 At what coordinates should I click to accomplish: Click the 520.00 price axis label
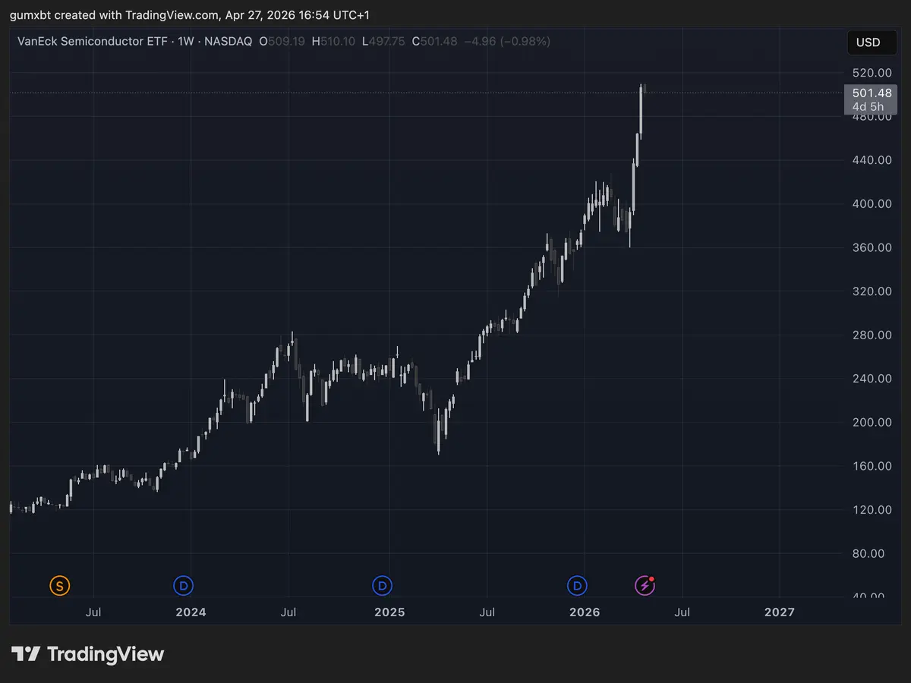point(872,73)
